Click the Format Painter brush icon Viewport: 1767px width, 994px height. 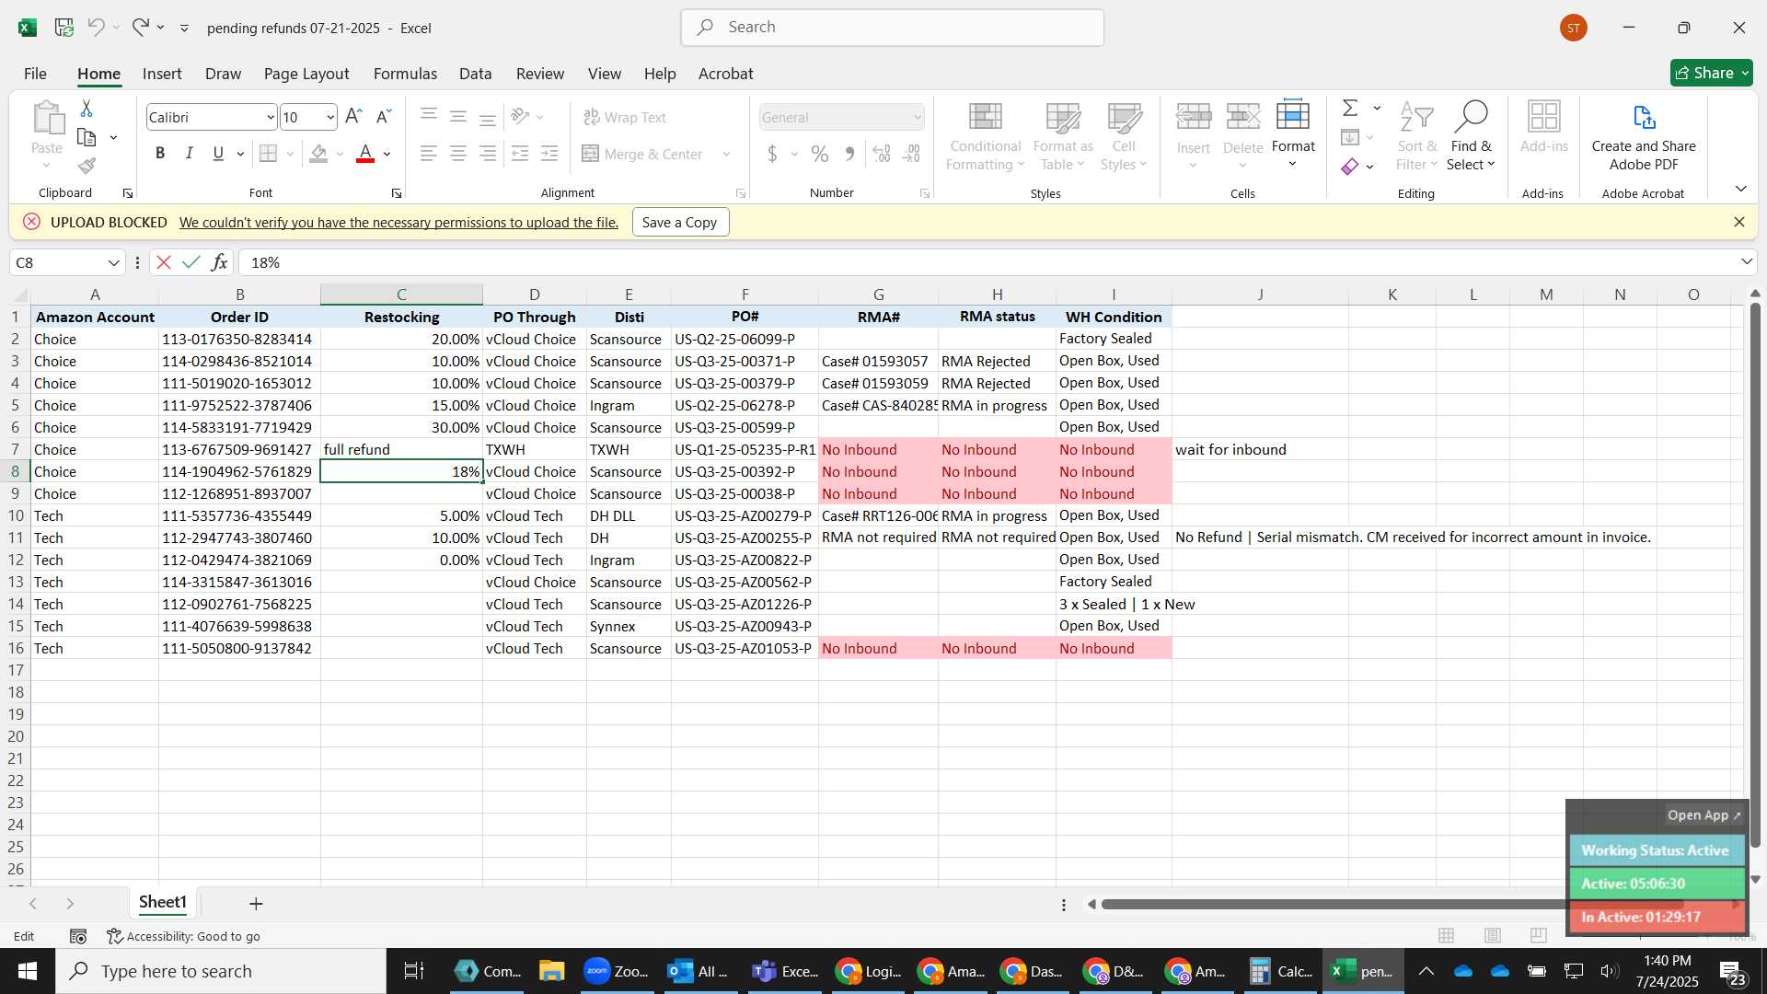[87, 166]
